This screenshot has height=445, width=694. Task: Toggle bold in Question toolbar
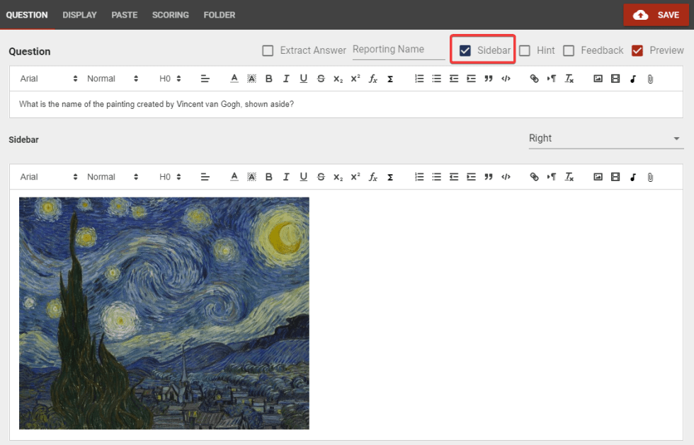pyautogui.click(x=268, y=79)
